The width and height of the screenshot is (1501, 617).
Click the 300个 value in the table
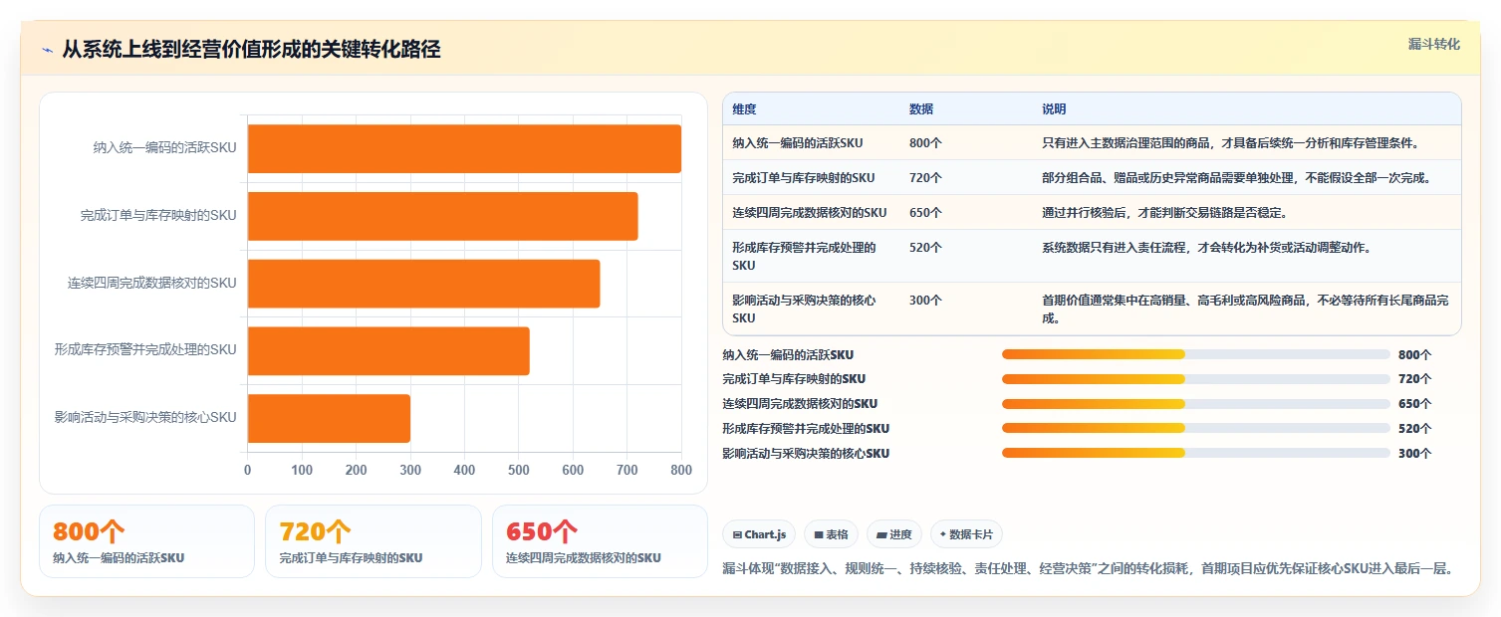[x=925, y=301]
